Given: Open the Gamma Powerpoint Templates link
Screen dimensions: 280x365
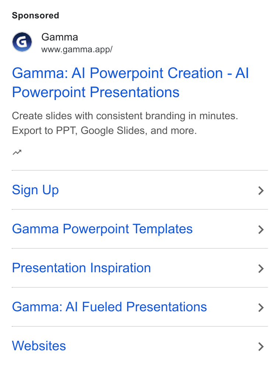Looking at the screenshot, I should (102, 228).
